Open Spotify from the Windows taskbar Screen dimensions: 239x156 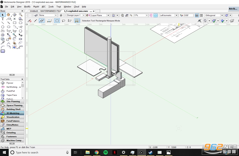click(105, 152)
